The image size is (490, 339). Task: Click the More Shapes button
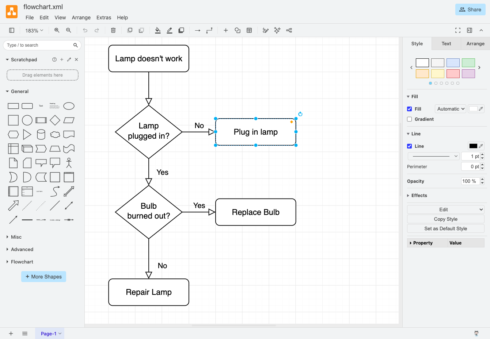coord(43,277)
